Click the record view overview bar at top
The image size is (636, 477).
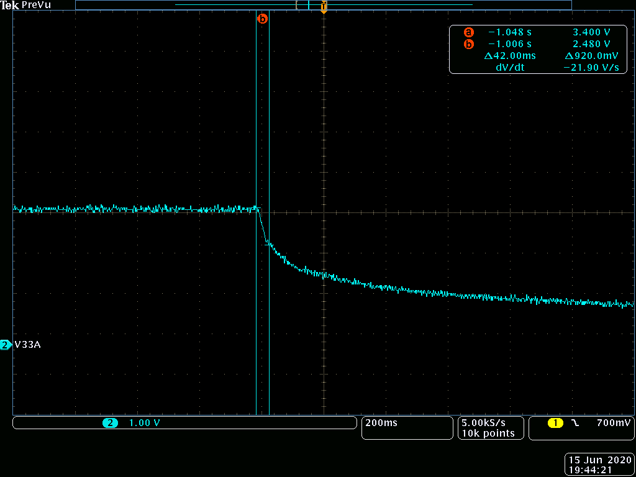(x=323, y=5)
